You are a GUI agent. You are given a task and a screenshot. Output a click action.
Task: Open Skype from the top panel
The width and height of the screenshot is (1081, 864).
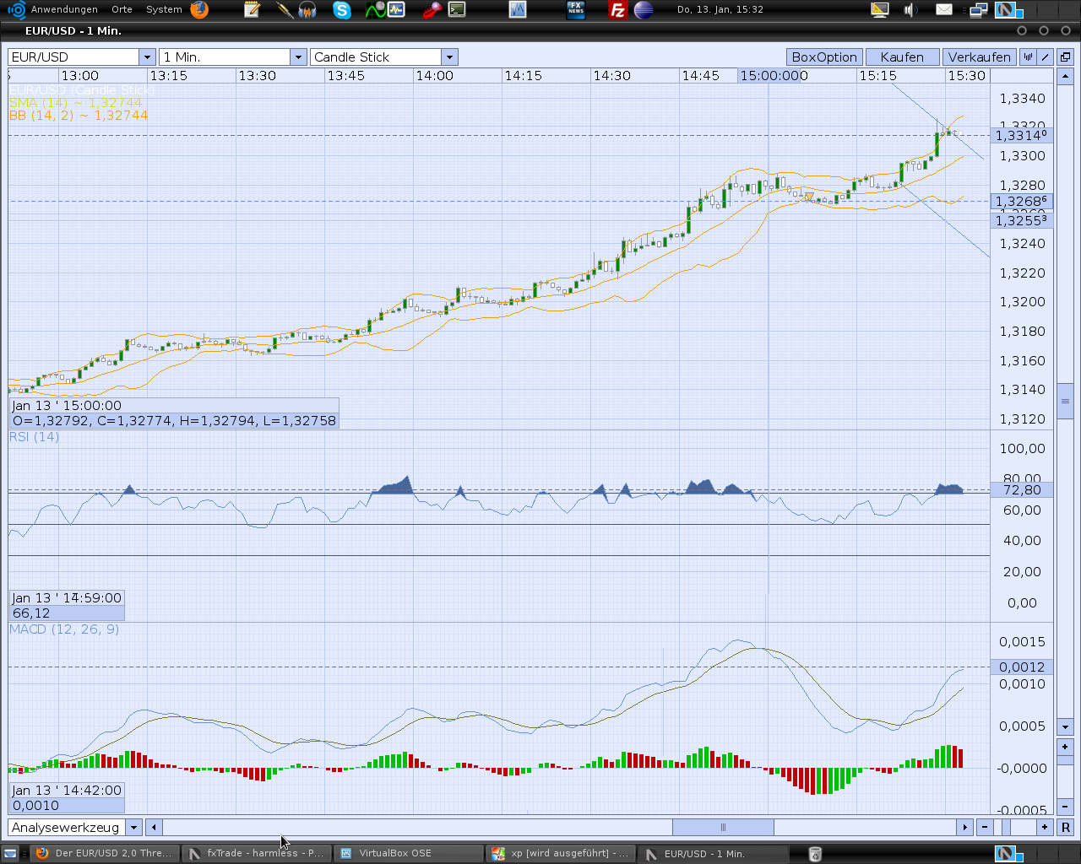pos(341,10)
